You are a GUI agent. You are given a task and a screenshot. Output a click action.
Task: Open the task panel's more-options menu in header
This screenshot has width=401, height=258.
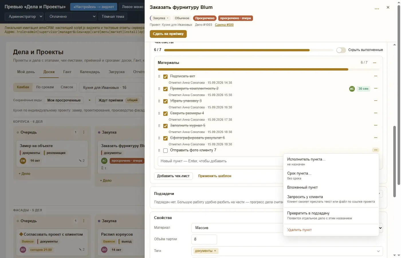[x=377, y=9]
